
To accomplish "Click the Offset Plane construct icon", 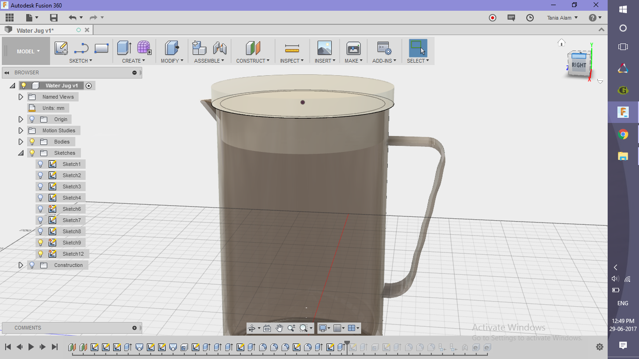I will (253, 48).
